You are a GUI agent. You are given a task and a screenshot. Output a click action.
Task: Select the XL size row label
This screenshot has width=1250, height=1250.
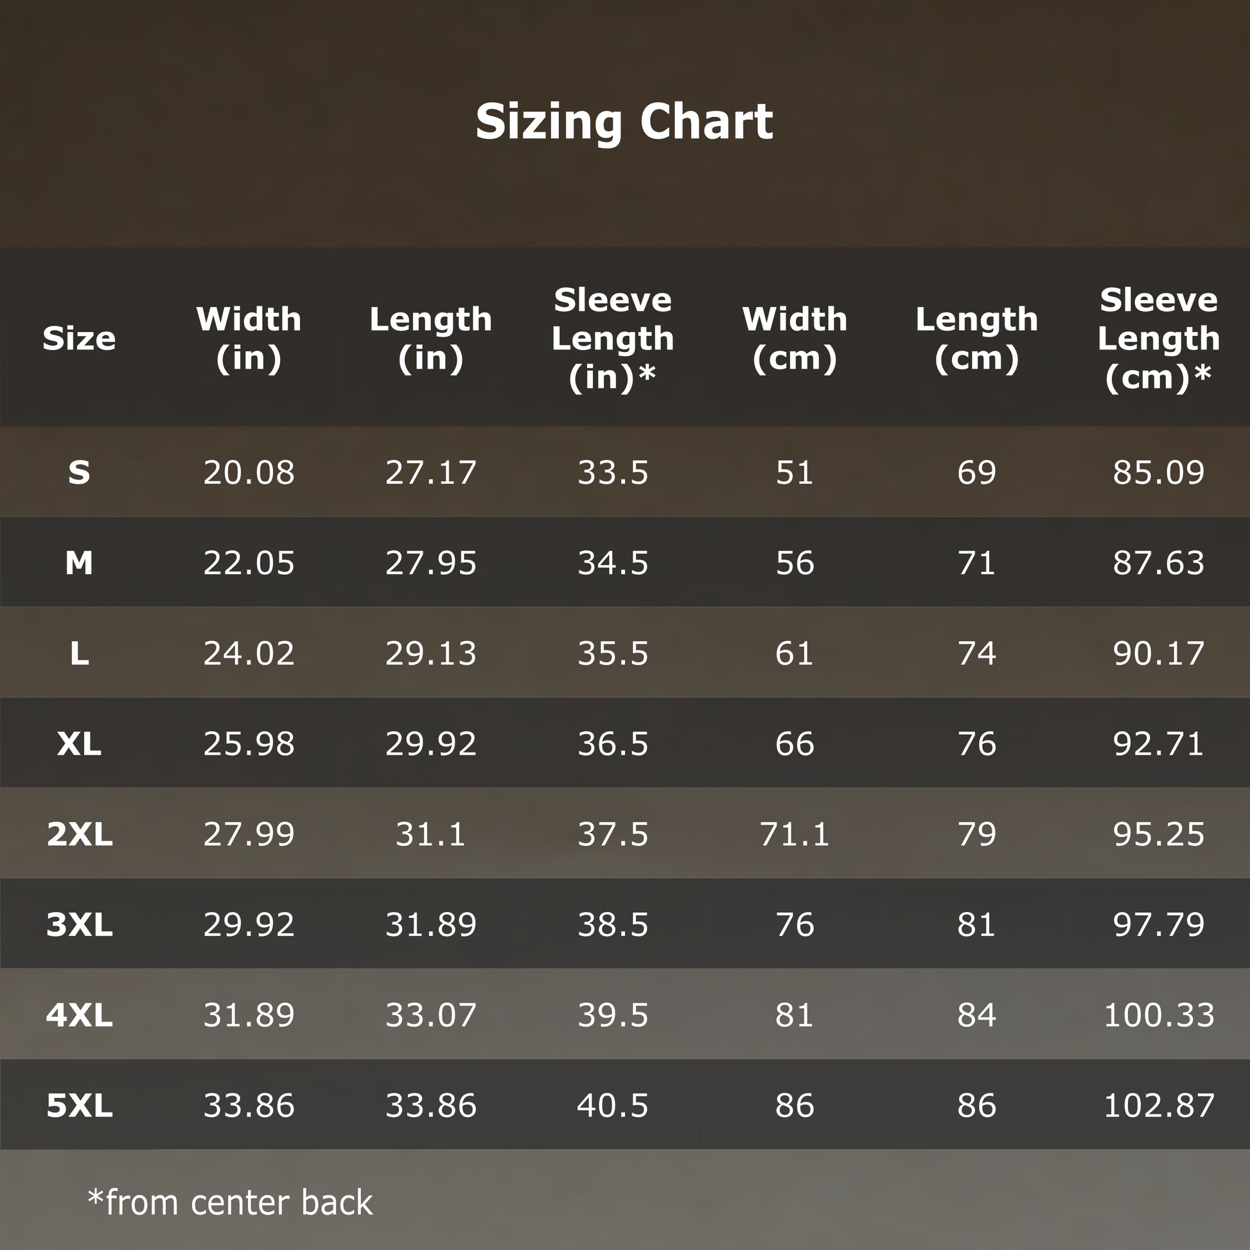[x=79, y=743]
